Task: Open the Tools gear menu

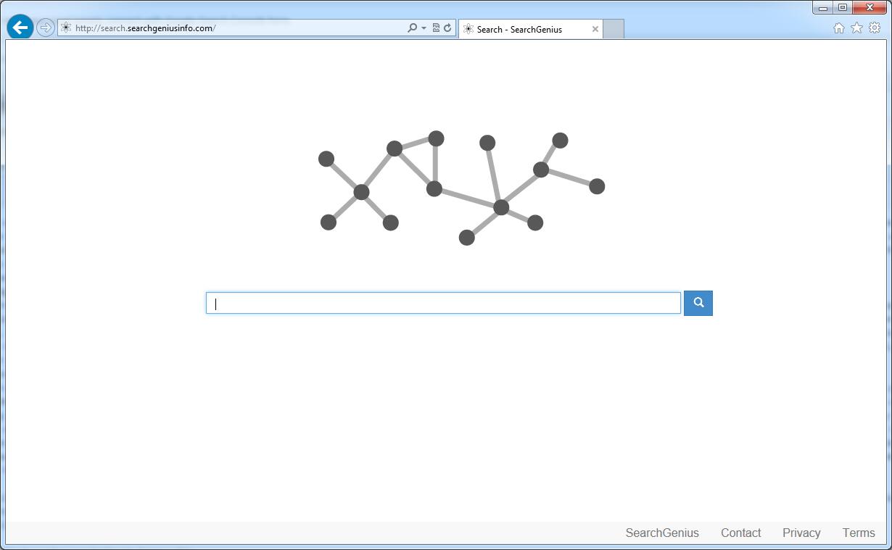Action: 875,28
